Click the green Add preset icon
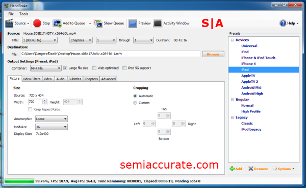Viewport: 306px width, 188px height. click(x=232, y=169)
